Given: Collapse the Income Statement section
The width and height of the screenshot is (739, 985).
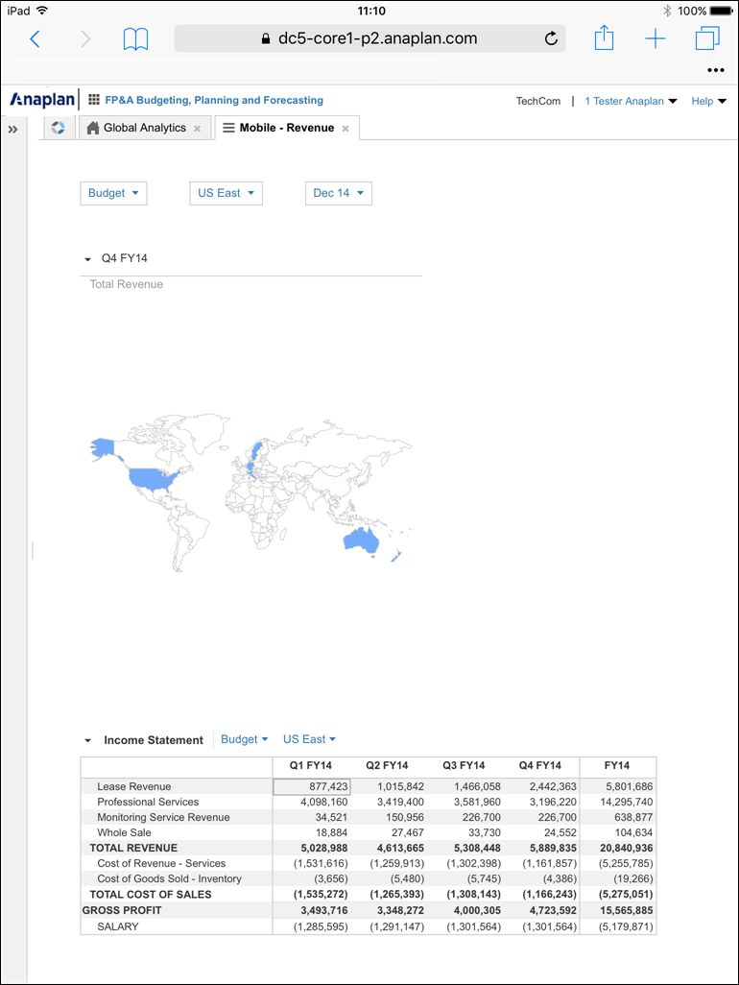Looking at the screenshot, I should pos(88,741).
